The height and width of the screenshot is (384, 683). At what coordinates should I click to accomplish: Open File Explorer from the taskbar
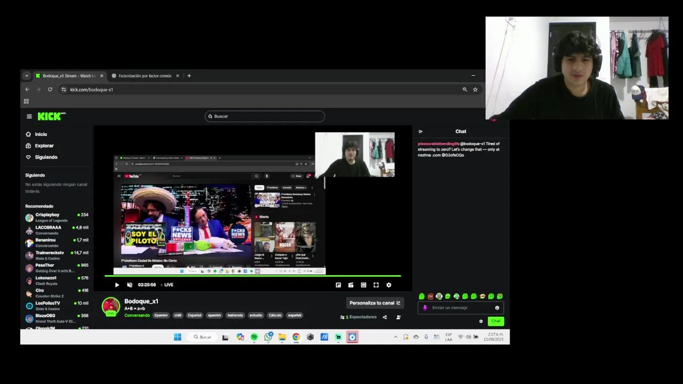[x=282, y=337]
